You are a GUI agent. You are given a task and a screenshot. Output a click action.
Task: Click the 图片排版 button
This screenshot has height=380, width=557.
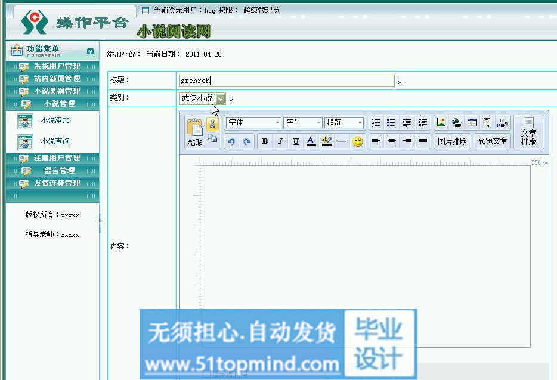tap(452, 141)
